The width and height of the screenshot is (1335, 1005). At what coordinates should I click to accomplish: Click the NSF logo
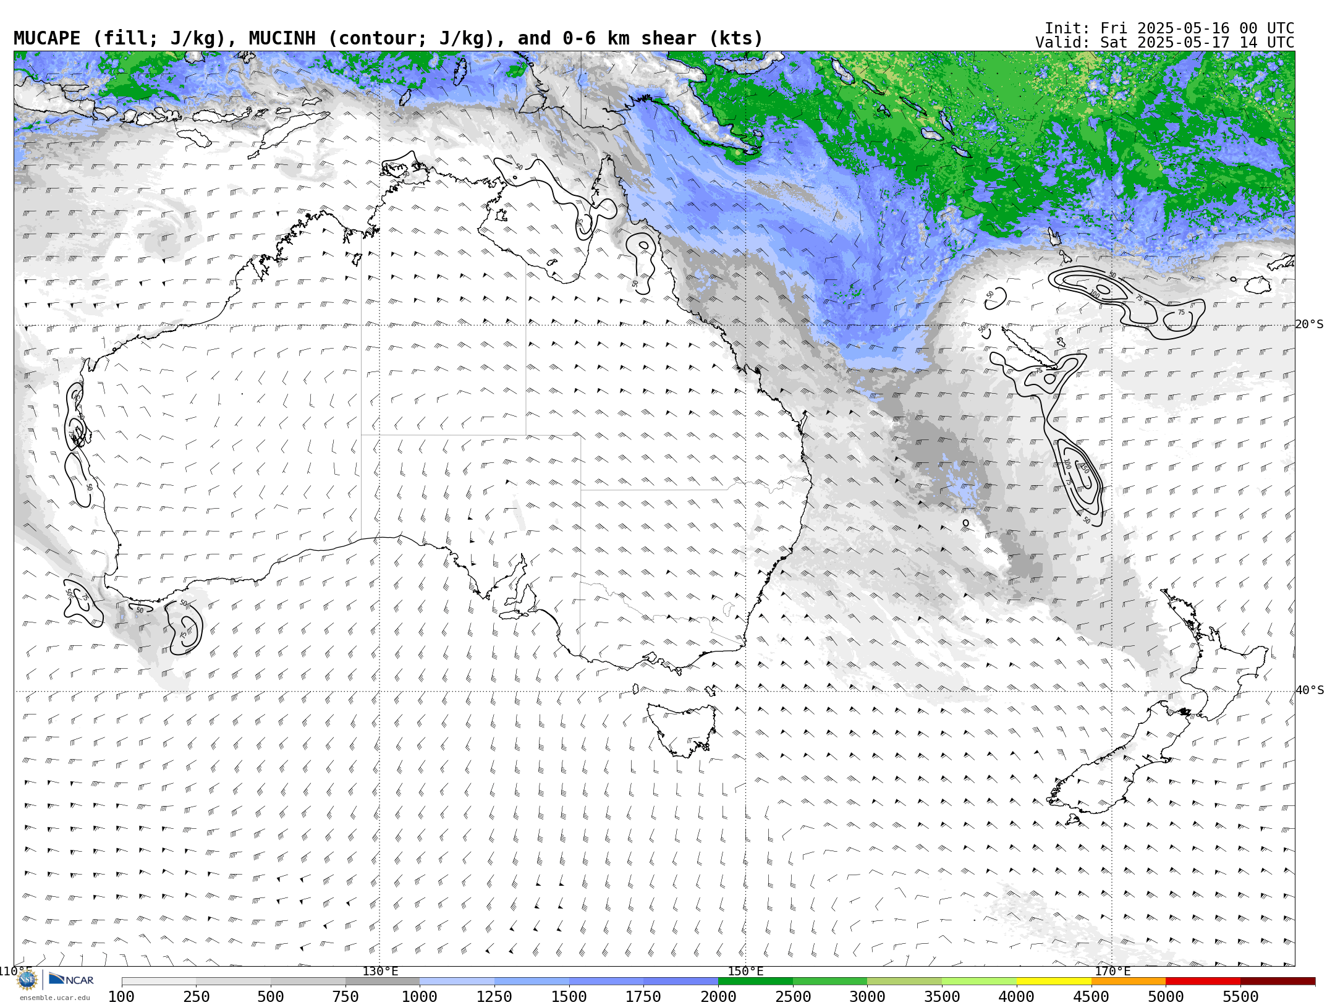click(27, 980)
